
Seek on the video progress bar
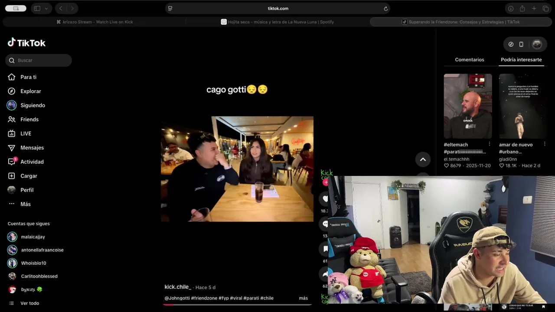point(237,305)
